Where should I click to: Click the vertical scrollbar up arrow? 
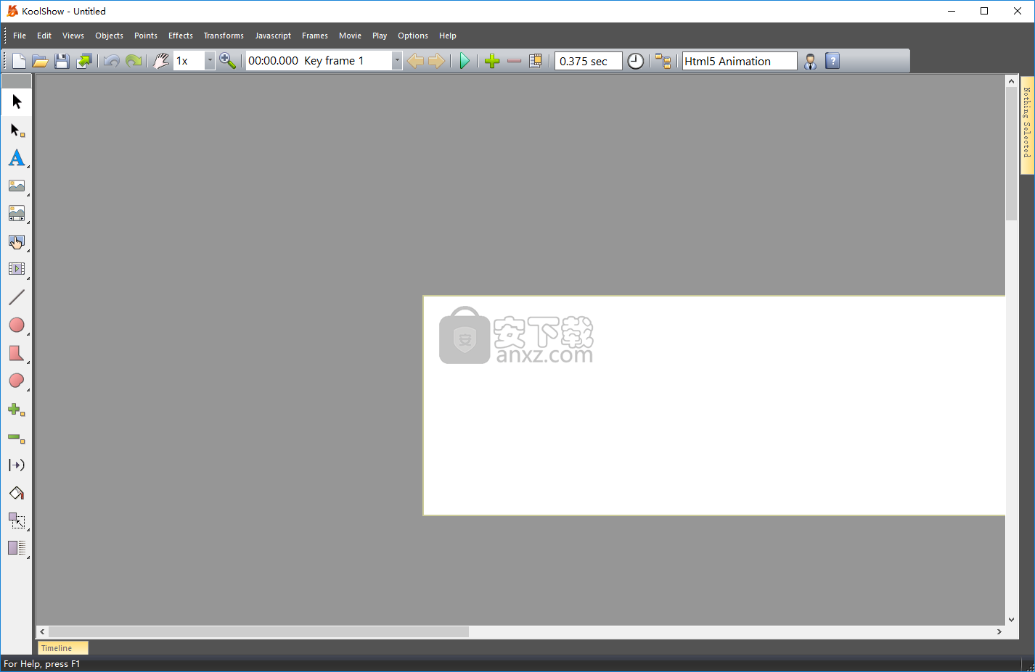click(1011, 81)
